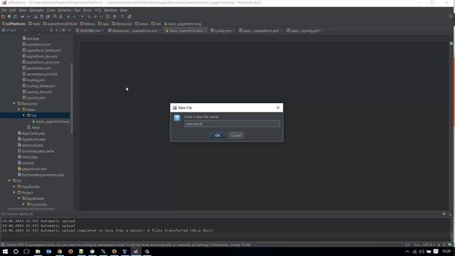This screenshot has width=455, height=256.
Task: Click the UTF-8 encoding status bar item
Action: pyautogui.click(x=428, y=245)
